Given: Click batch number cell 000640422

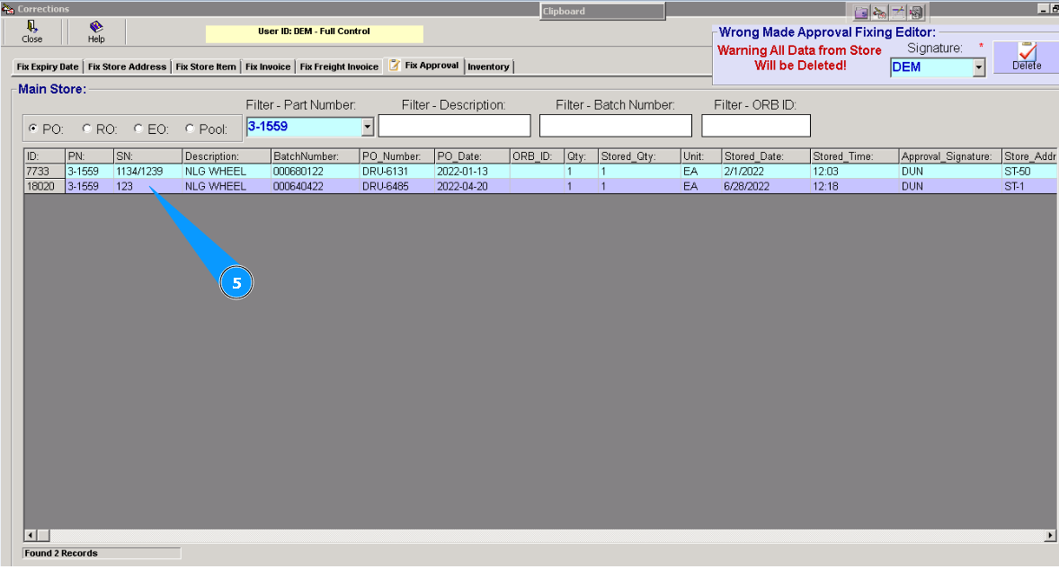Looking at the screenshot, I should pyautogui.click(x=315, y=186).
